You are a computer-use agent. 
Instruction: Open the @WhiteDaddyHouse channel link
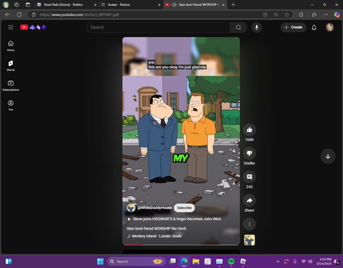pyautogui.click(x=154, y=208)
